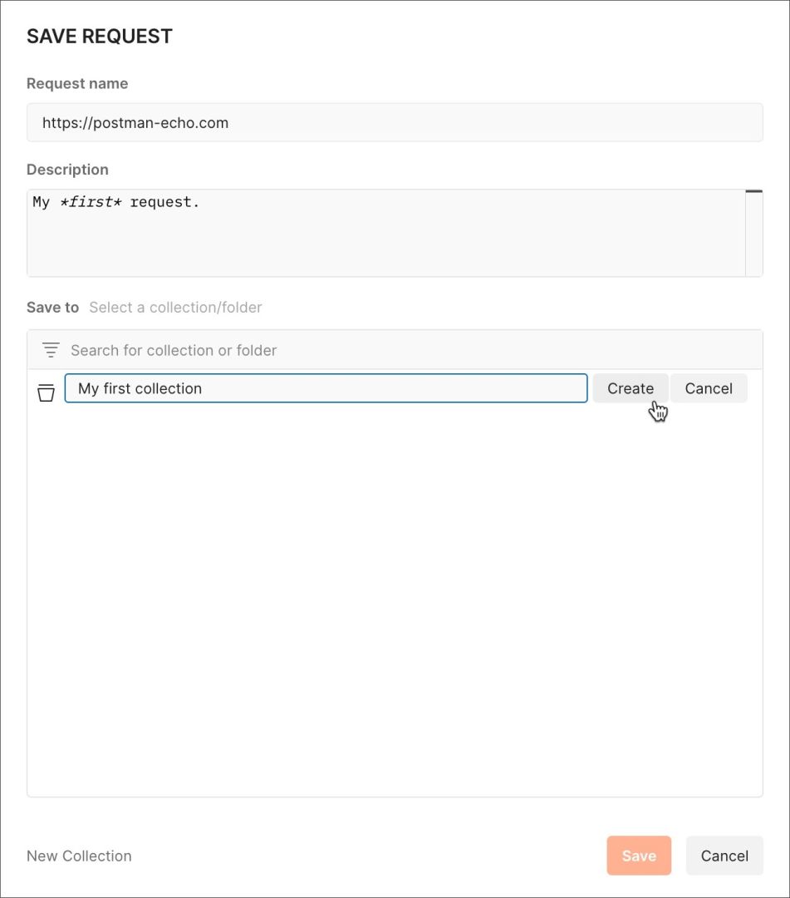Focus the Request name input field
The image size is (790, 898).
(395, 122)
